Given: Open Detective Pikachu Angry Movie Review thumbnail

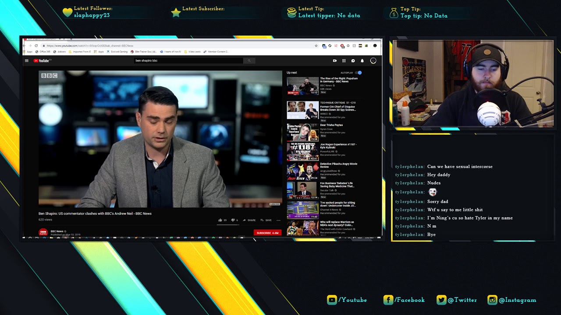Looking at the screenshot, I should [303, 171].
